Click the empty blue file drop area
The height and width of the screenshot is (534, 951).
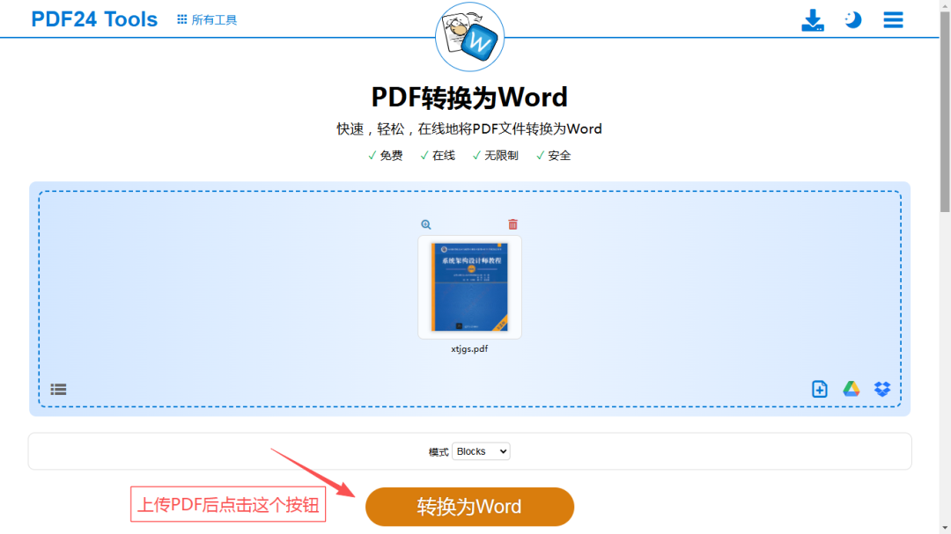220,290
